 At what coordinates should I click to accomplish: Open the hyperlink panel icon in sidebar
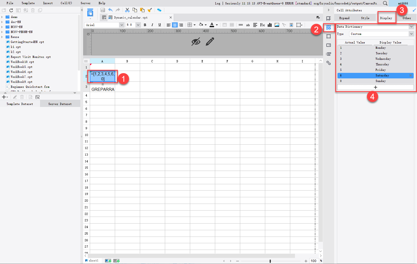tap(329, 63)
